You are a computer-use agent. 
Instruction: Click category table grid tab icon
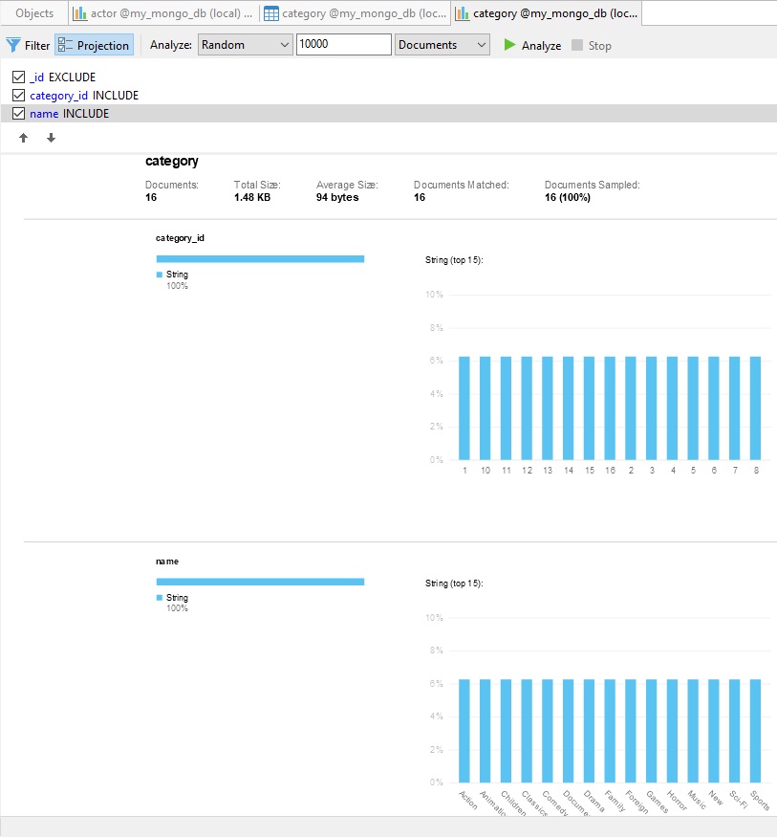click(x=270, y=13)
